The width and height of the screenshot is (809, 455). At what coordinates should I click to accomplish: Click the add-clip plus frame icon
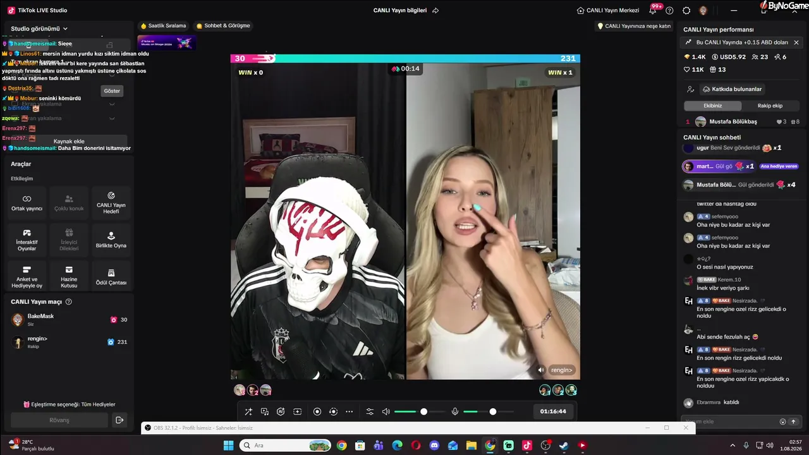click(297, 411)
